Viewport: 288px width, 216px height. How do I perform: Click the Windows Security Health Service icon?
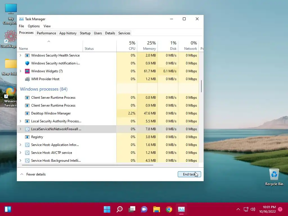tap(27, 55)
